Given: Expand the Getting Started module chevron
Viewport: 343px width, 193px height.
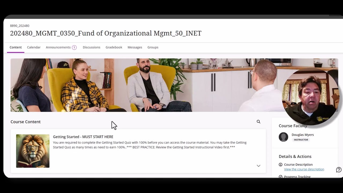Looking at the screenshot, I should [x=258, y=166].
